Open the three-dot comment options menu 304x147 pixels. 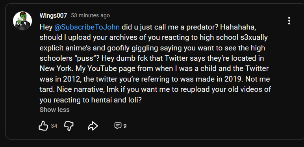coord(289,21)
